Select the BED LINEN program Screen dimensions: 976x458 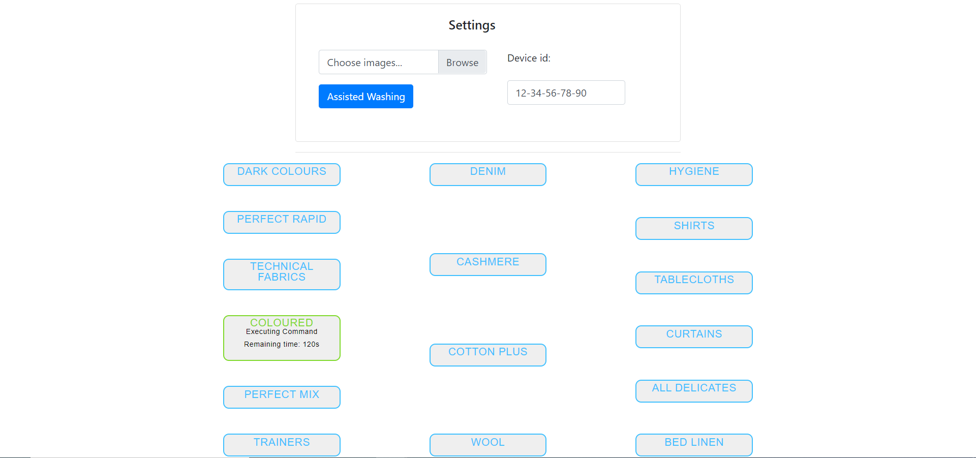pyautogui.click(x=693, y=445)
